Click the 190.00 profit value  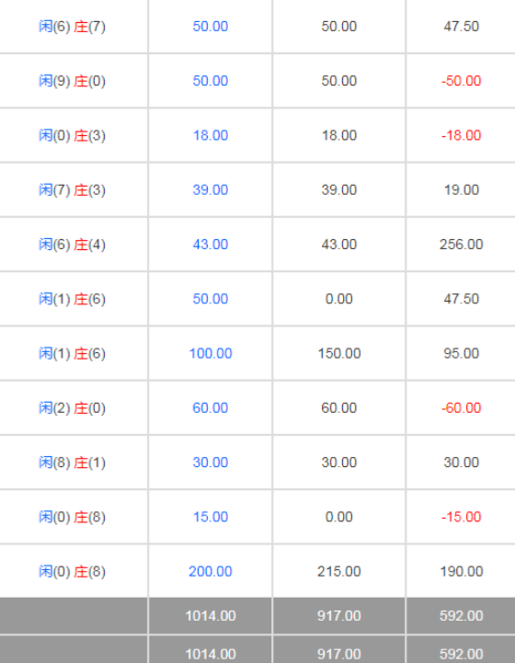point(462,571)
